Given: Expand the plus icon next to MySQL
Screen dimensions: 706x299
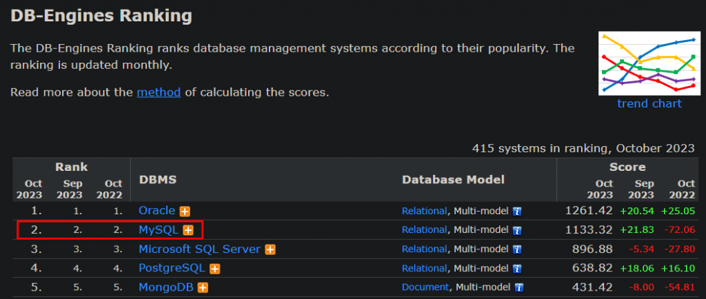Looking at the screenshot, I should (x=188, y=231).
